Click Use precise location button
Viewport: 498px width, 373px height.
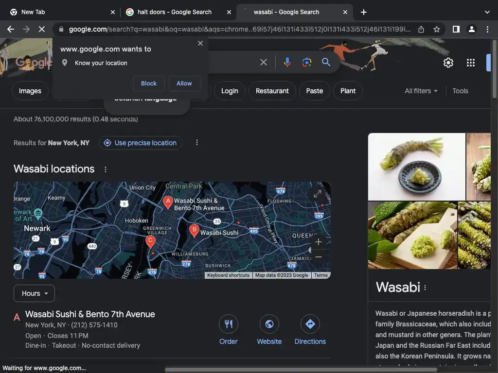click(141, 143)
